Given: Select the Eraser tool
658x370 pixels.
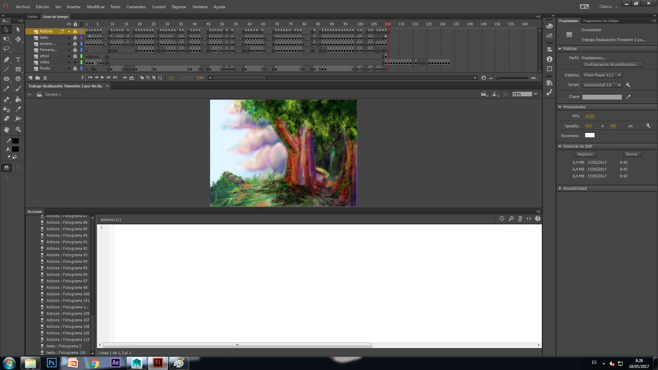Looking at the screenshot, I should (x=7, y=119).
